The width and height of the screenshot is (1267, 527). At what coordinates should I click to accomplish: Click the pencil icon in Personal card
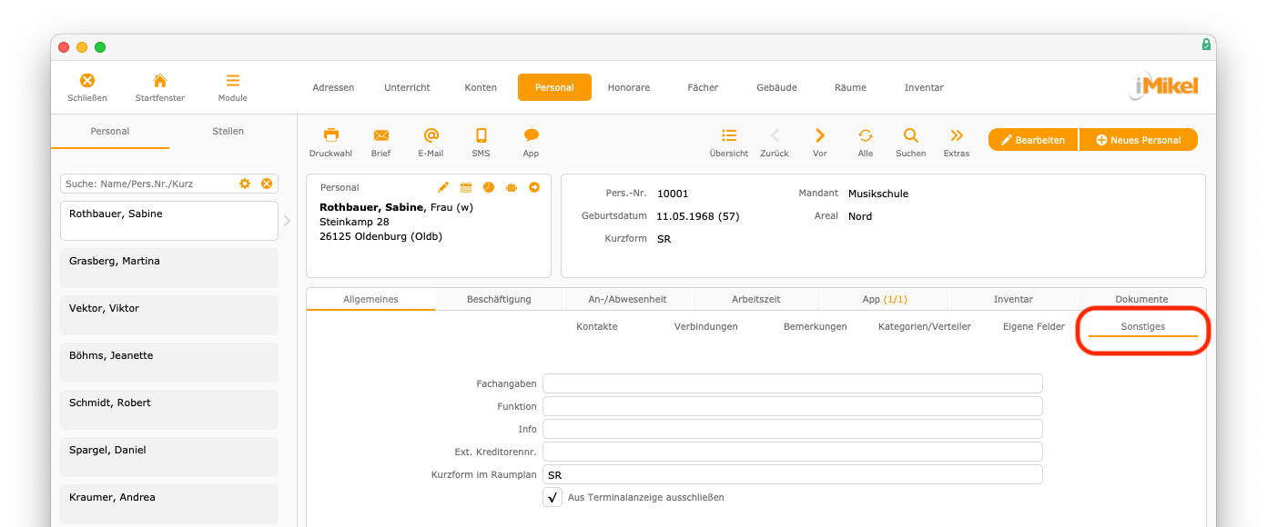pos(443,187)
